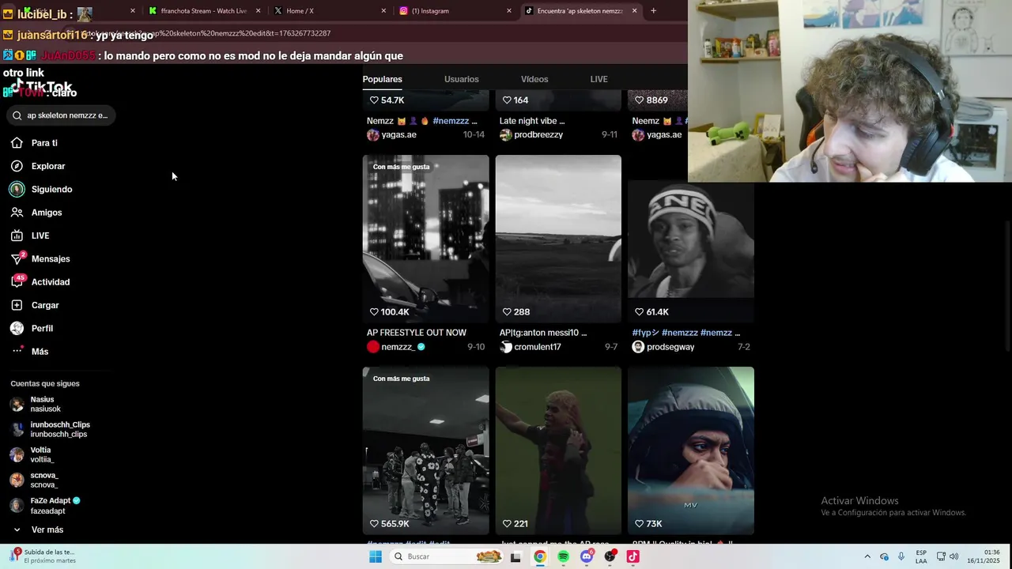This screenshot has width=1012, height=569.
Task: Open Google Chrome from taskbar
Action: click(539, 556)
